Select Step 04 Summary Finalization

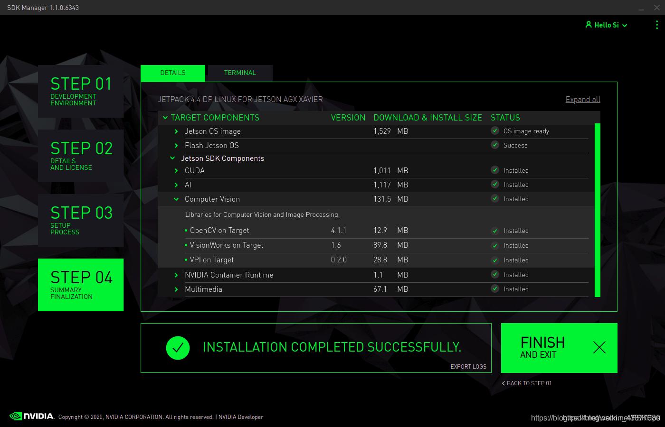[x=81, y=285]
